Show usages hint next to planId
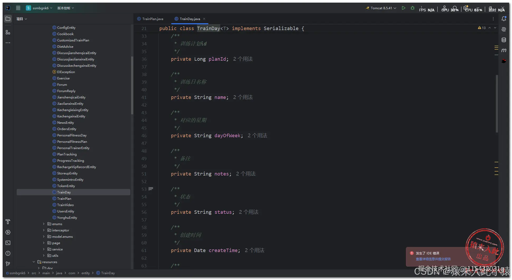The width and height of the screenshot is (512, 280). (243, 59)
